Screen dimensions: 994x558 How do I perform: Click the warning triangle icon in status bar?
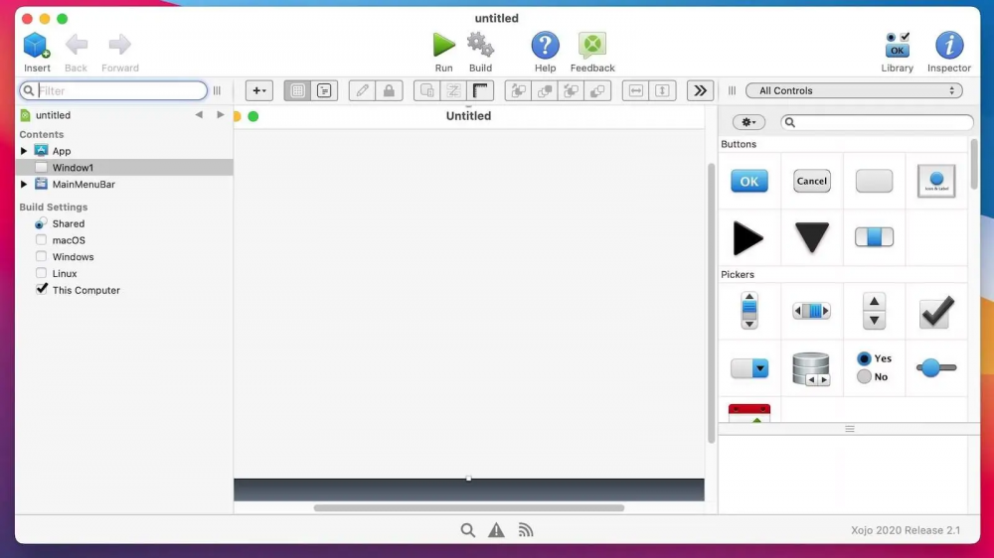pos(496,530)
